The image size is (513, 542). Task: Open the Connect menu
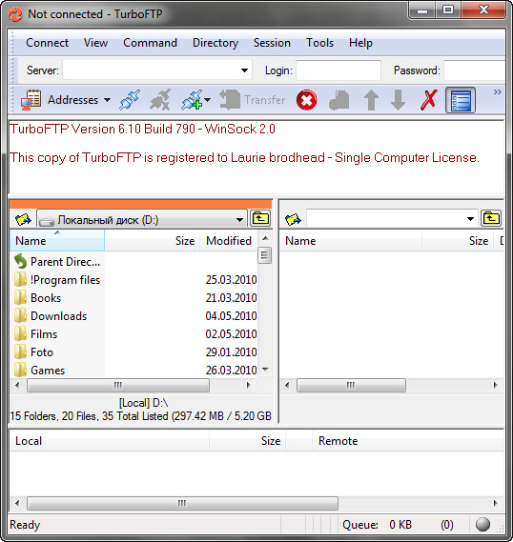pos(47,43)
